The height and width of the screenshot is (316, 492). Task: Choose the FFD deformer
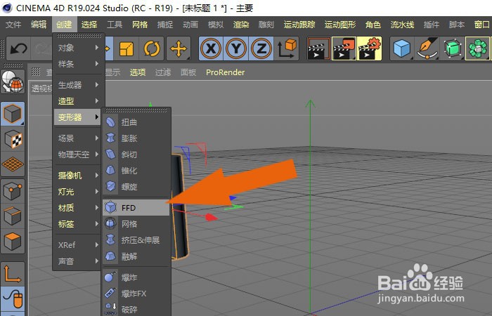pyautogui.click(x=136, y=208)
